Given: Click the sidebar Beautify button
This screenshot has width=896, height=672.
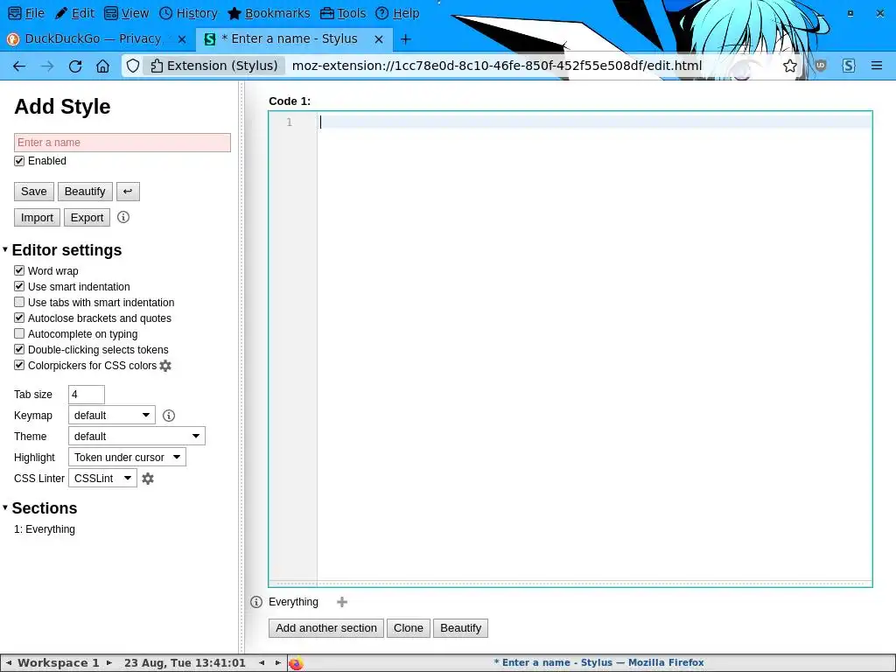Looking at the screenshot, I should pyautogui.click(x=85, y=192).
